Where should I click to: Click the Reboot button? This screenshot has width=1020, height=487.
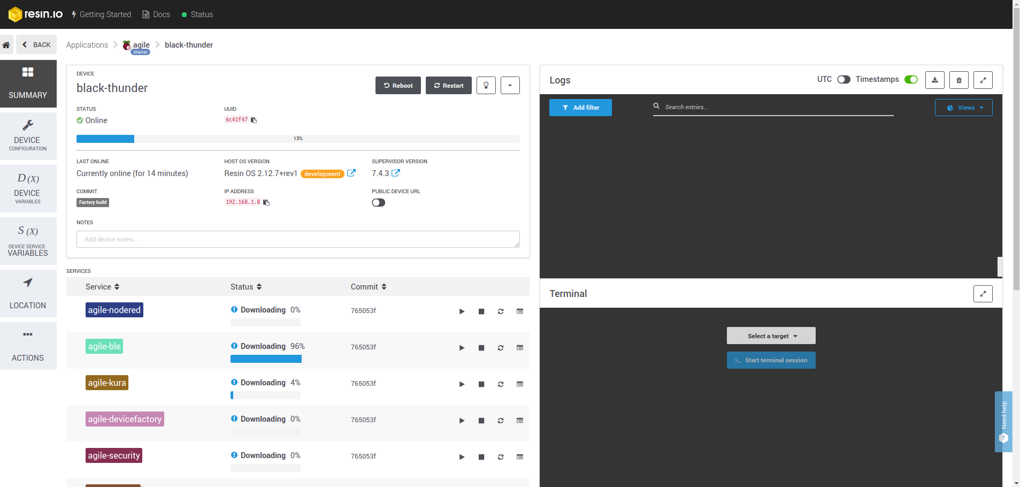point(398,86)
